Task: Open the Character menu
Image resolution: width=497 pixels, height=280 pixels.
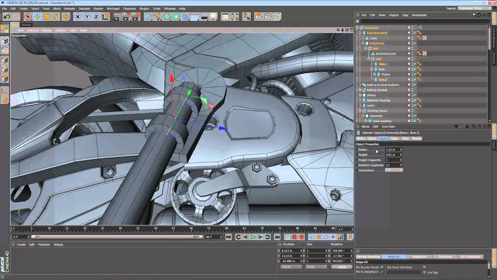Action: pos(130,8)
